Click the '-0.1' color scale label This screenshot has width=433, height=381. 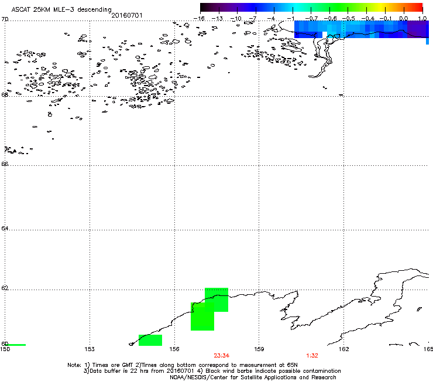coord(386,19)
